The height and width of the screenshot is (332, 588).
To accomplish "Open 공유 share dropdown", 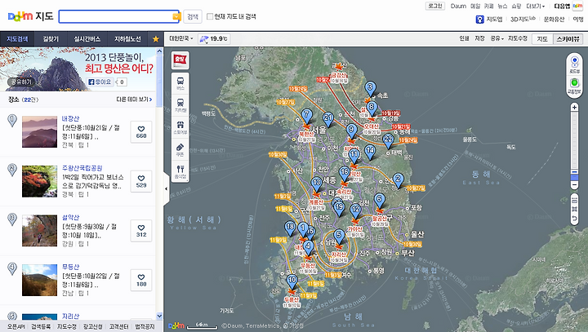I will click(x=497, y=38).
